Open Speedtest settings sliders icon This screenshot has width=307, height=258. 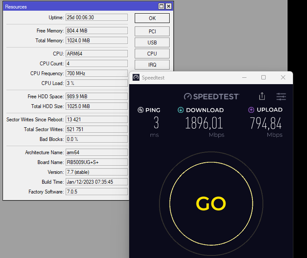pyautogui.click(x=281, y=97)
